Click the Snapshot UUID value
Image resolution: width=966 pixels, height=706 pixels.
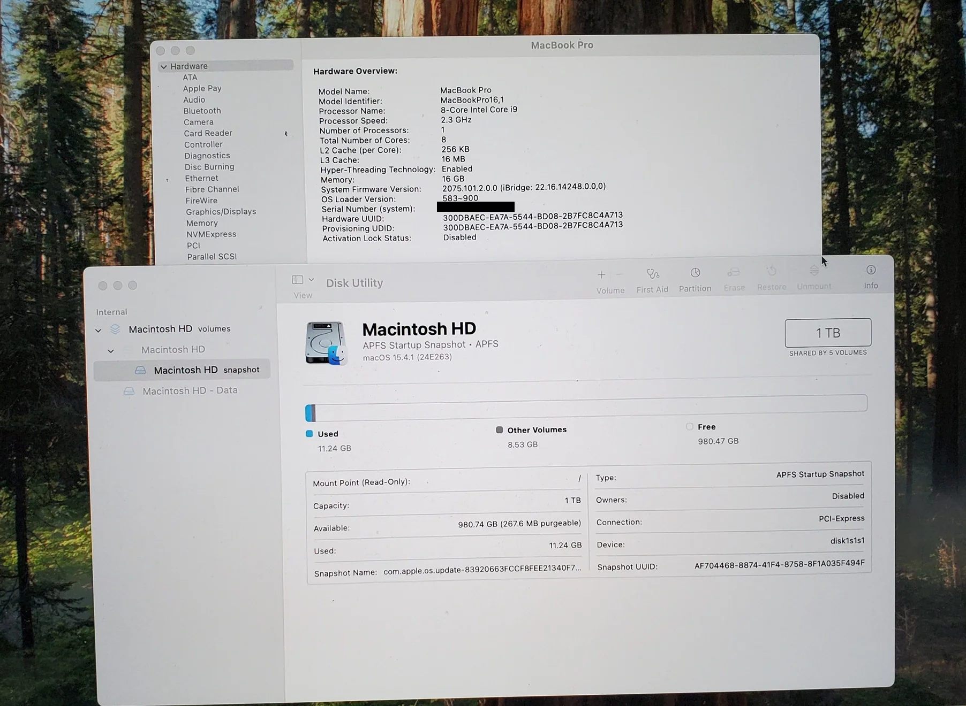pos(779,564)
